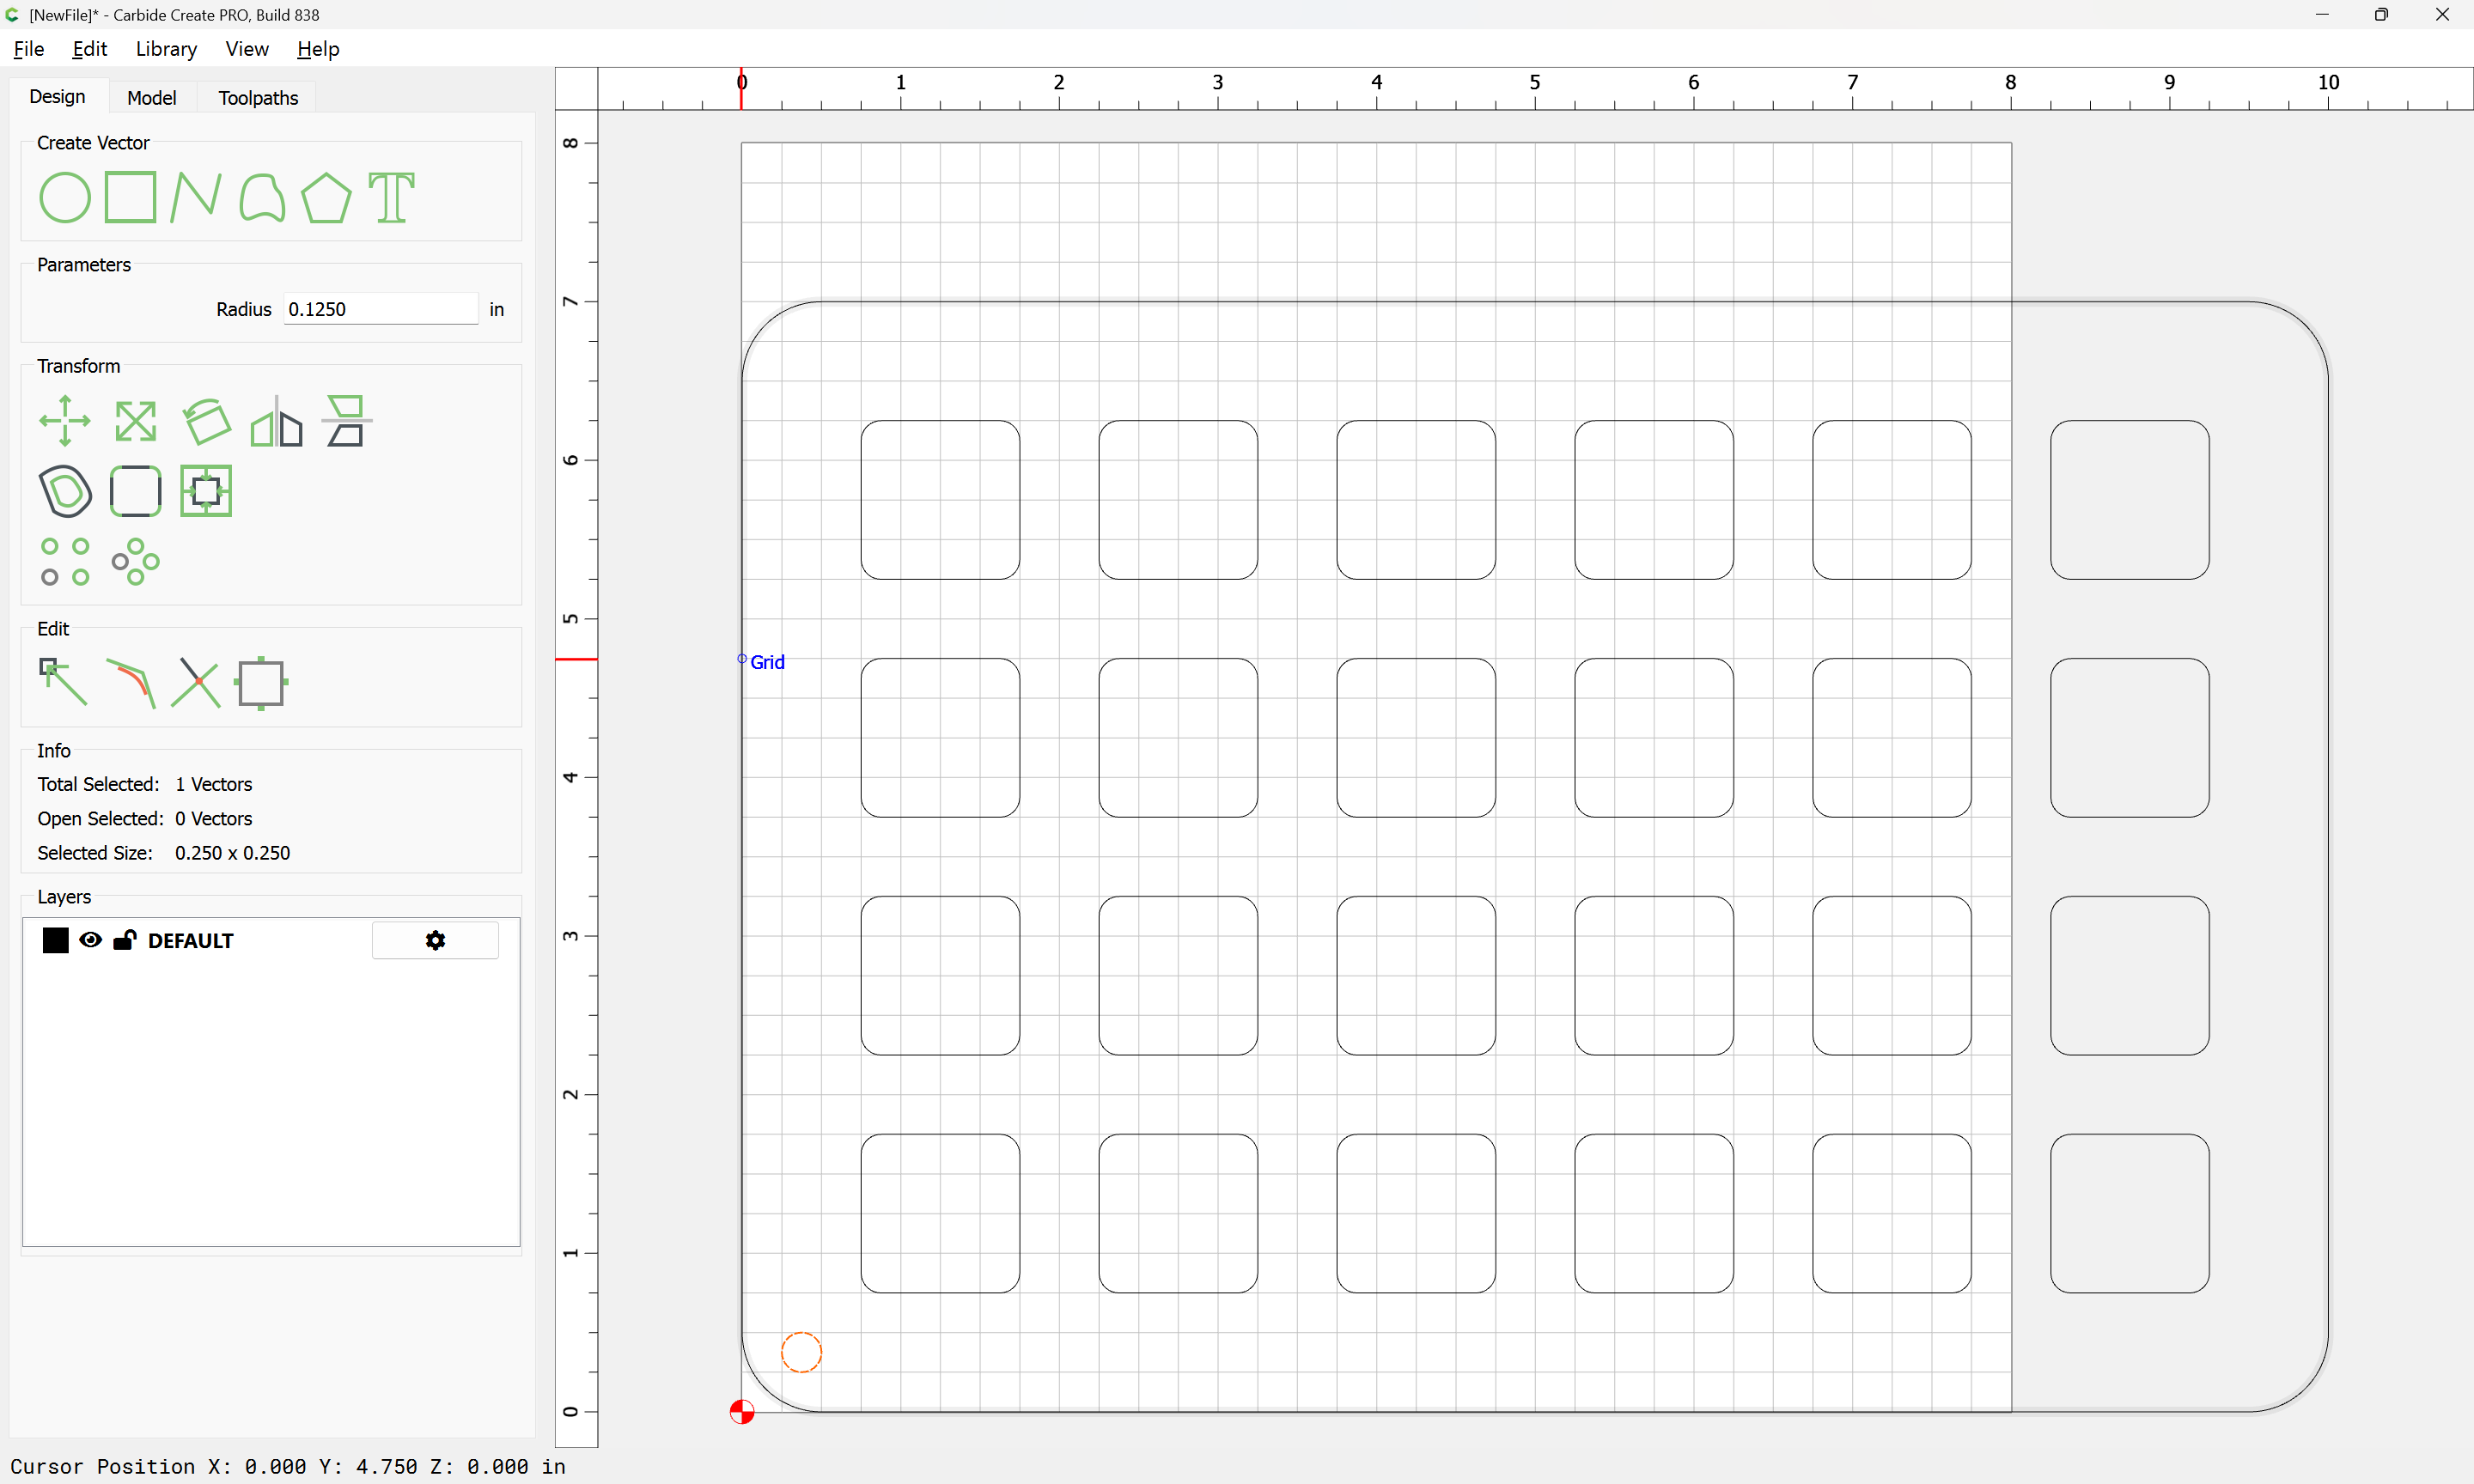Select the Rectangle create vector tool
This screenshot has height=1484, width=2474.
point(130,197)
